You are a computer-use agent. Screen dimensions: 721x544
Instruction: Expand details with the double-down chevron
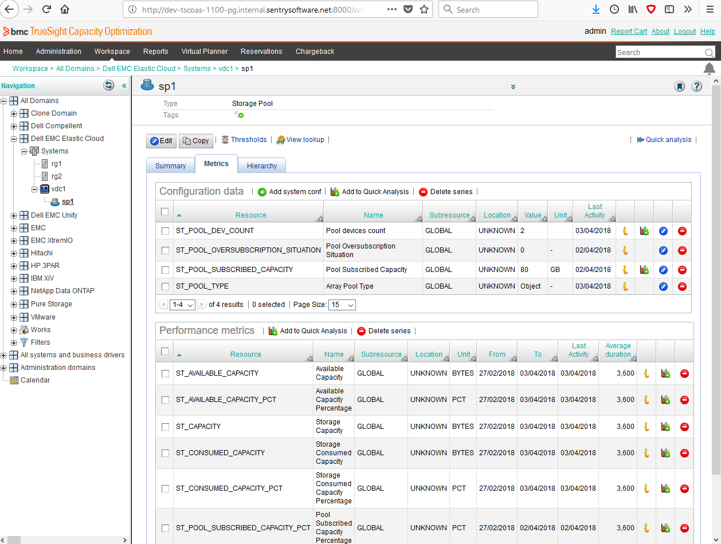513,87
